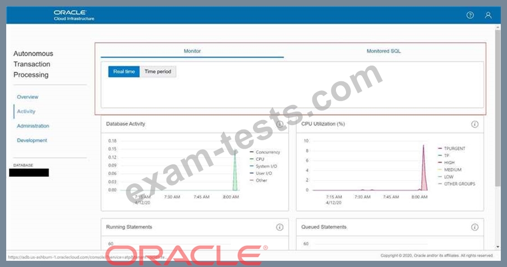
Task: Toggle TPURGENT legend entry
Action: [451, 149]
